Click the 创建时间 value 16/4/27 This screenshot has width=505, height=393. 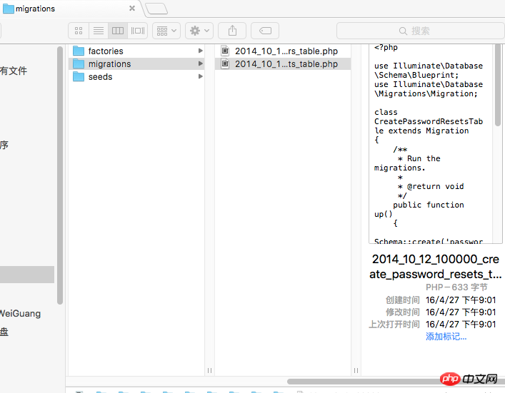point(461,300)
